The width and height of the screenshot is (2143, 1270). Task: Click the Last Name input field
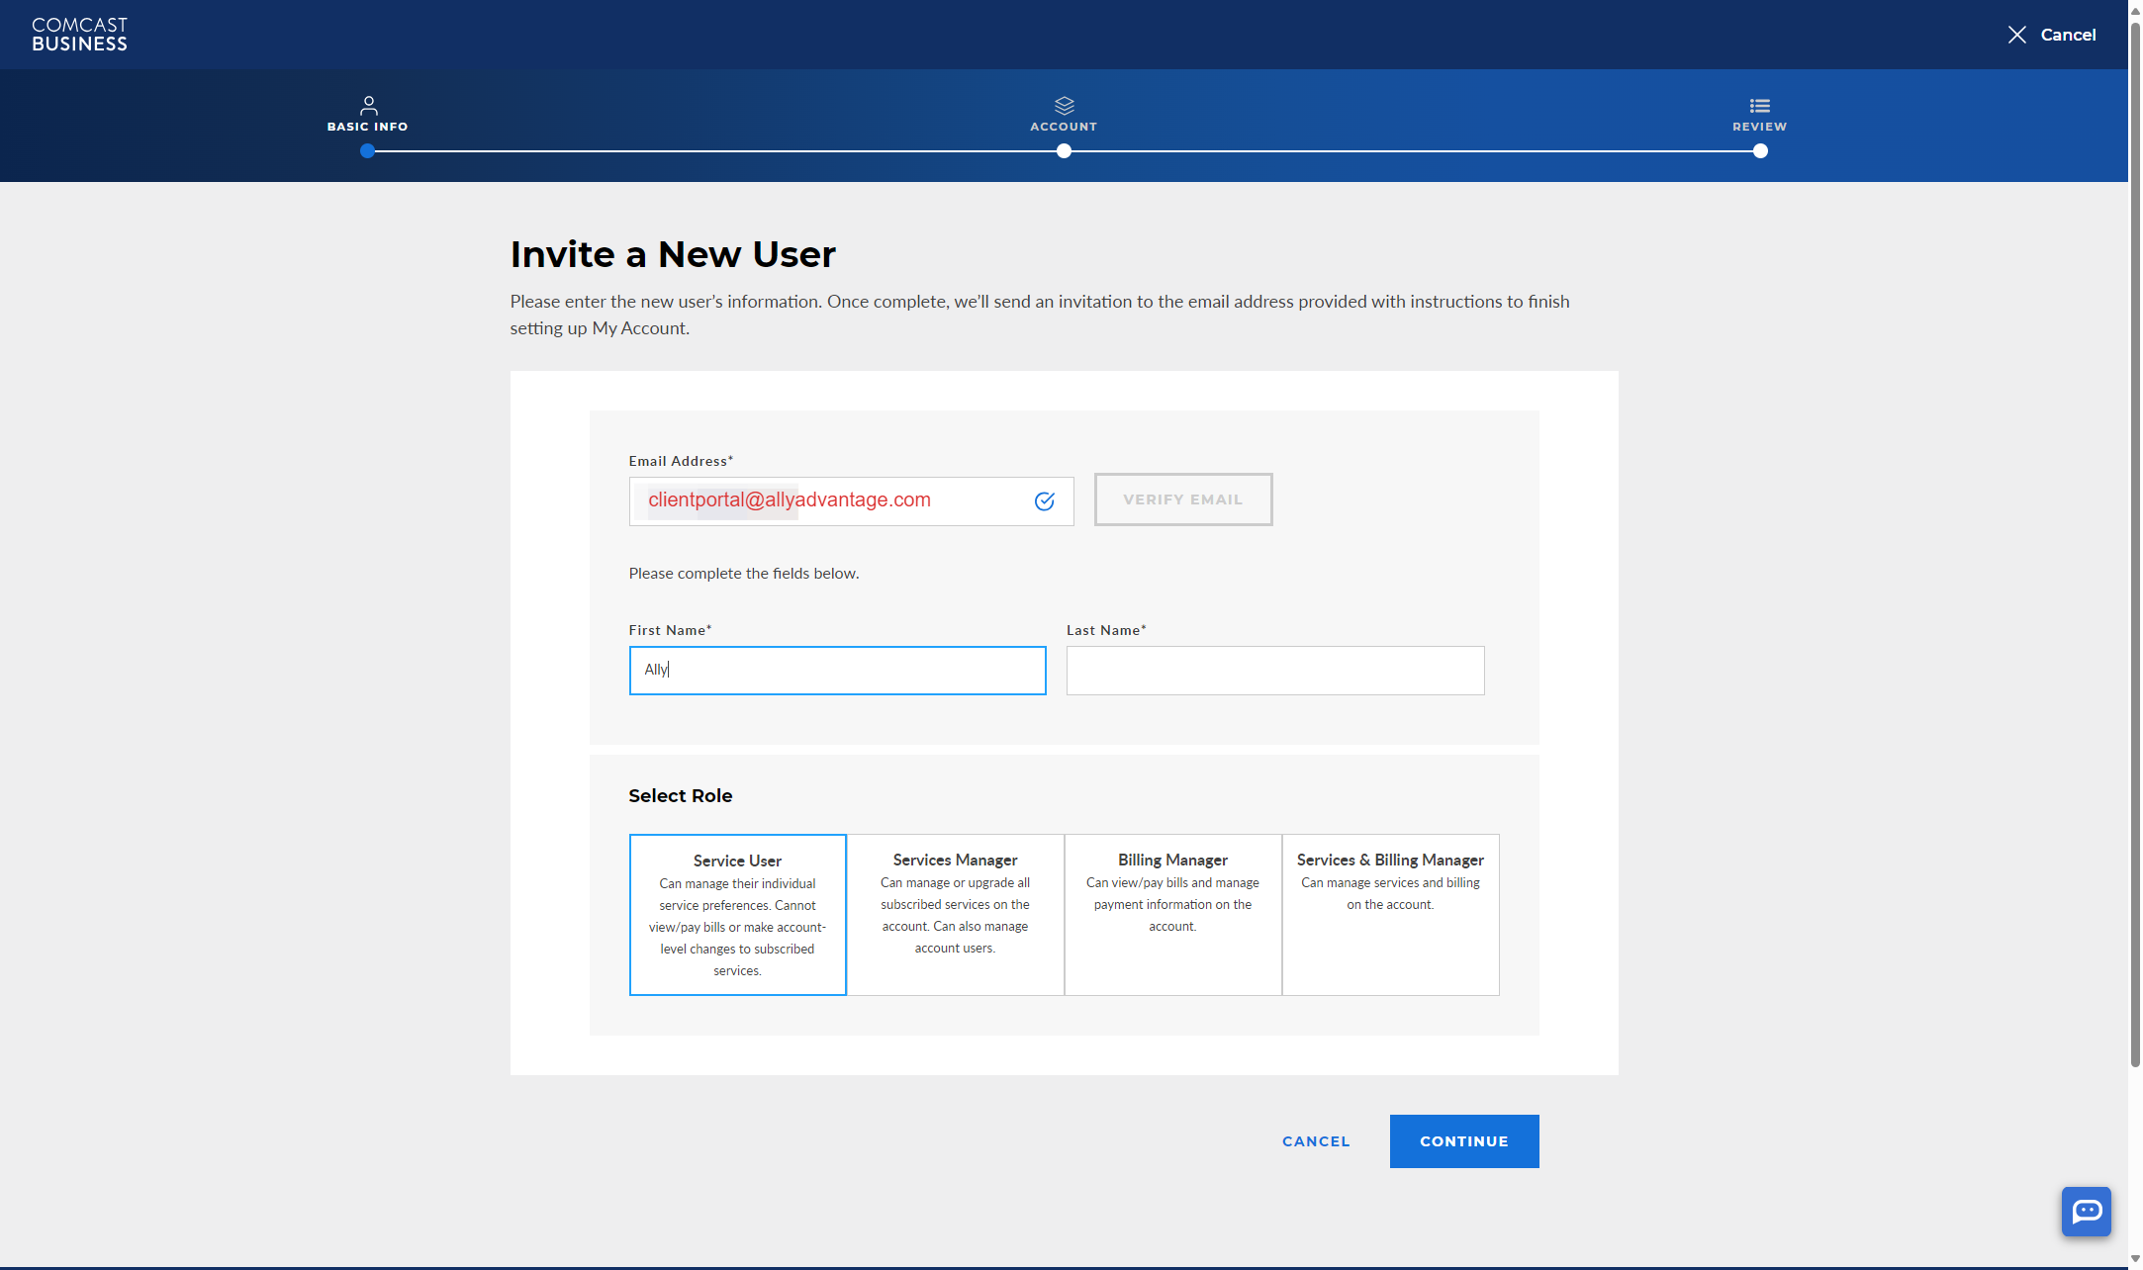(x=1274, y=671)
